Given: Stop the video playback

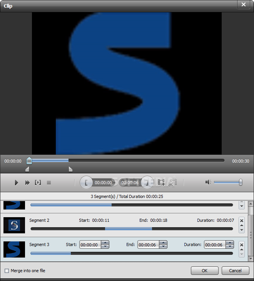Looking at the screenshot, I should [49, 183].
